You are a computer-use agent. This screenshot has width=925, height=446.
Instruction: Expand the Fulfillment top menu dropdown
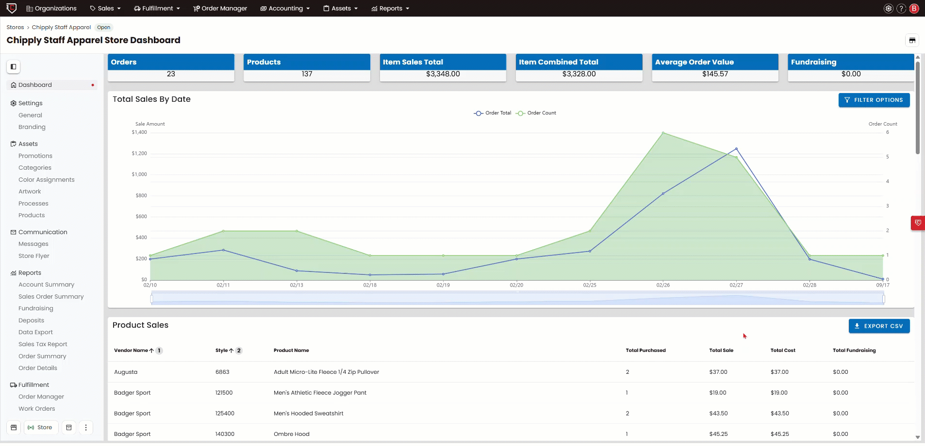(157, 8)
